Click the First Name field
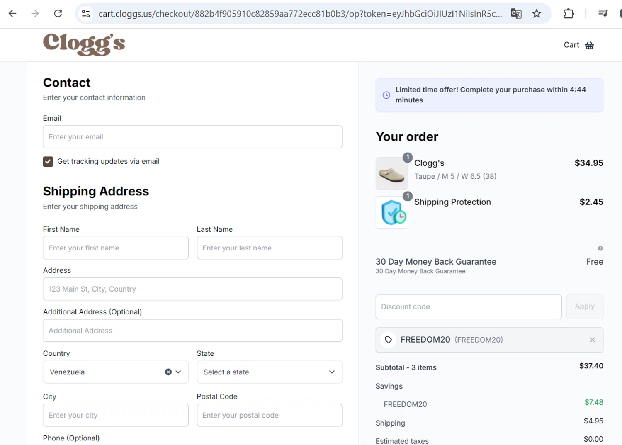This screenshot has height=445, width=622. [116, 248]
